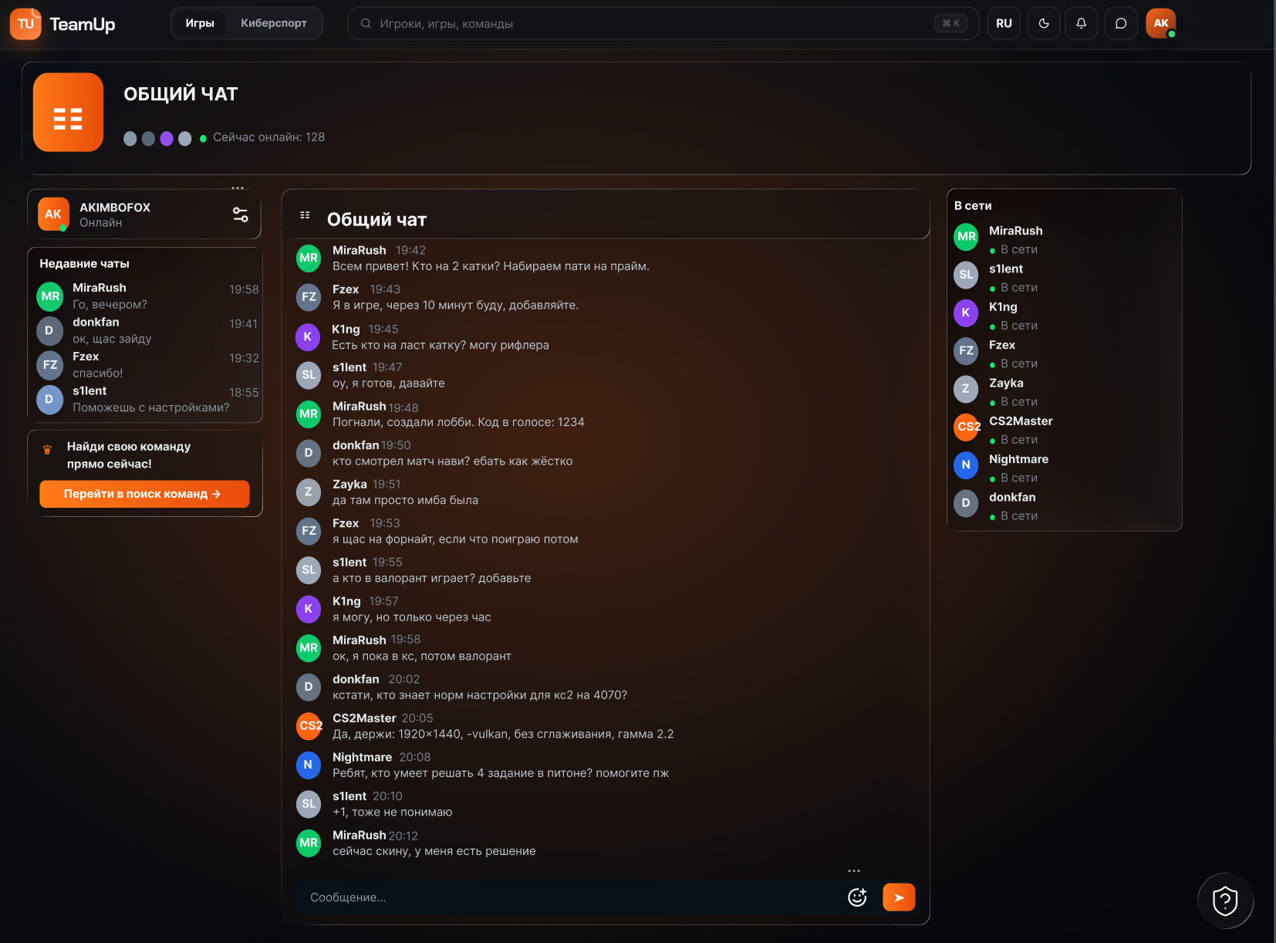This screenshot has height=943, width=1276.
Task: Click the TeamUp logo icon
Action: (25, 23)
